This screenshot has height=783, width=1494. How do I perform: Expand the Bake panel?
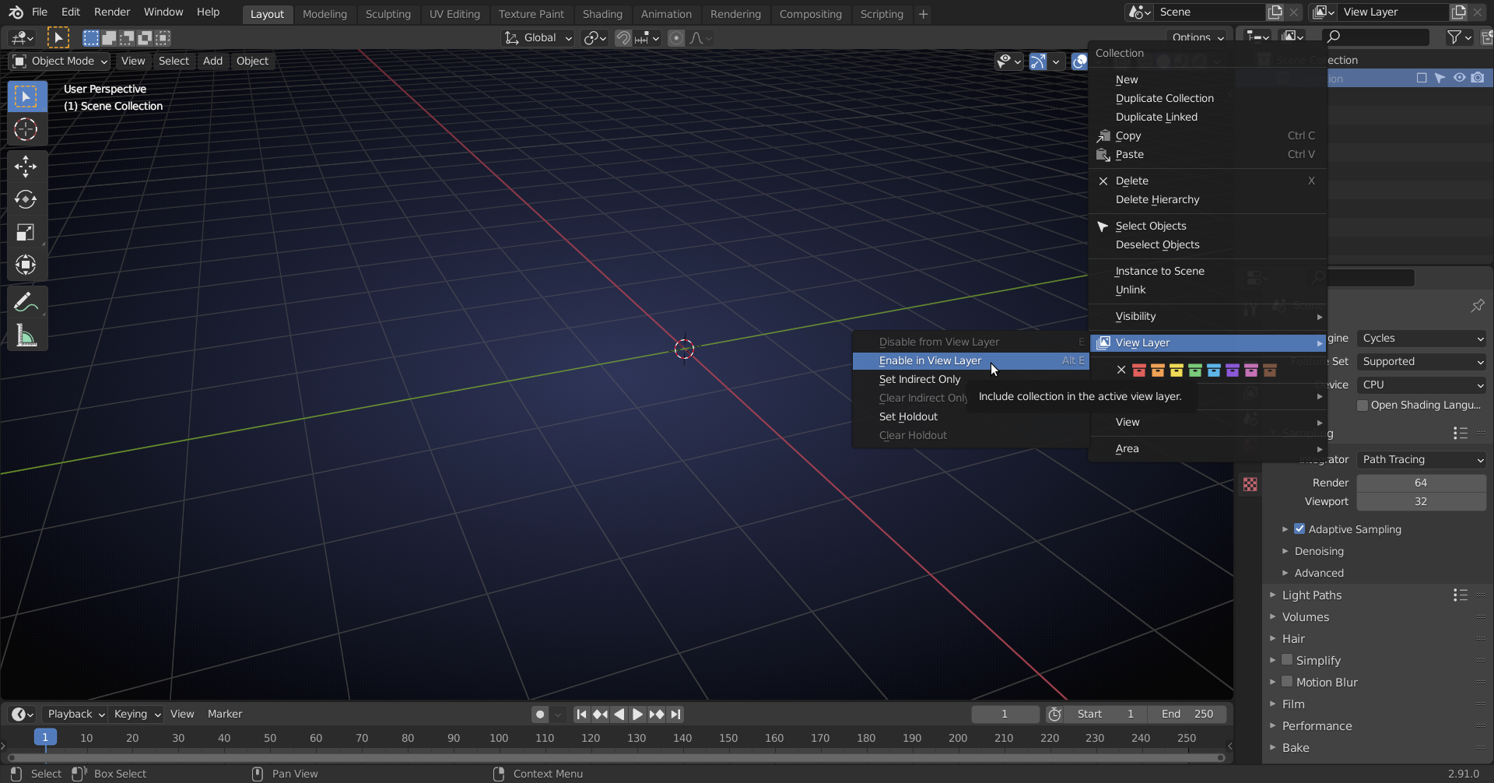click(x=1296, y=748)
